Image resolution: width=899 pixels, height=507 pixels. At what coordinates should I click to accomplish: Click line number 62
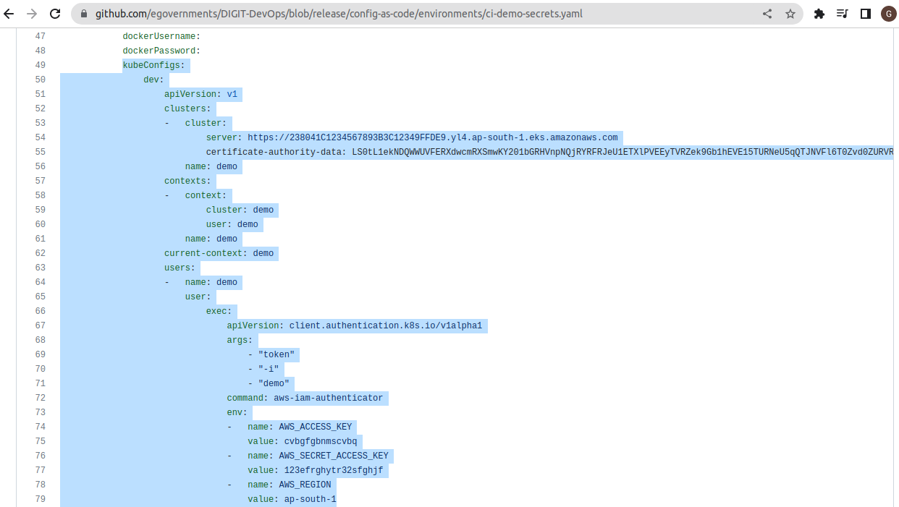pyautogui.click(x=40, y=253)
